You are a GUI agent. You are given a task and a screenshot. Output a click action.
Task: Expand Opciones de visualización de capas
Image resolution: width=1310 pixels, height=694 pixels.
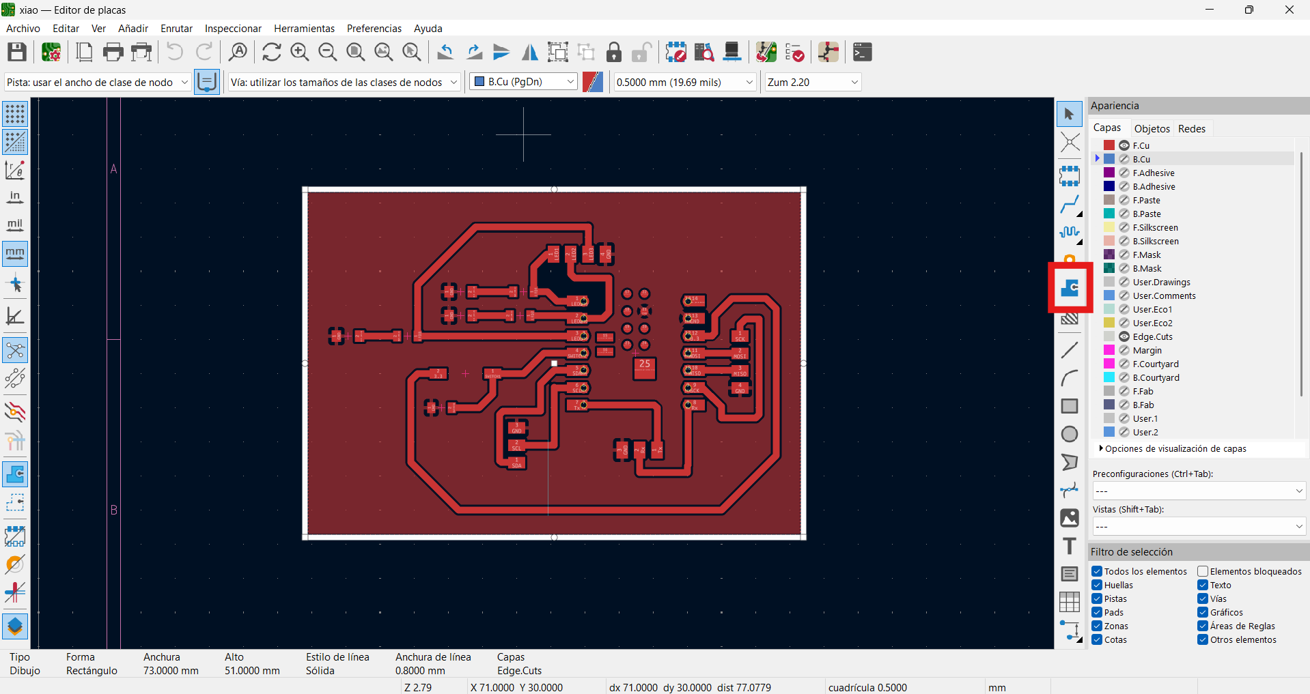click(x=1171, y=448)
